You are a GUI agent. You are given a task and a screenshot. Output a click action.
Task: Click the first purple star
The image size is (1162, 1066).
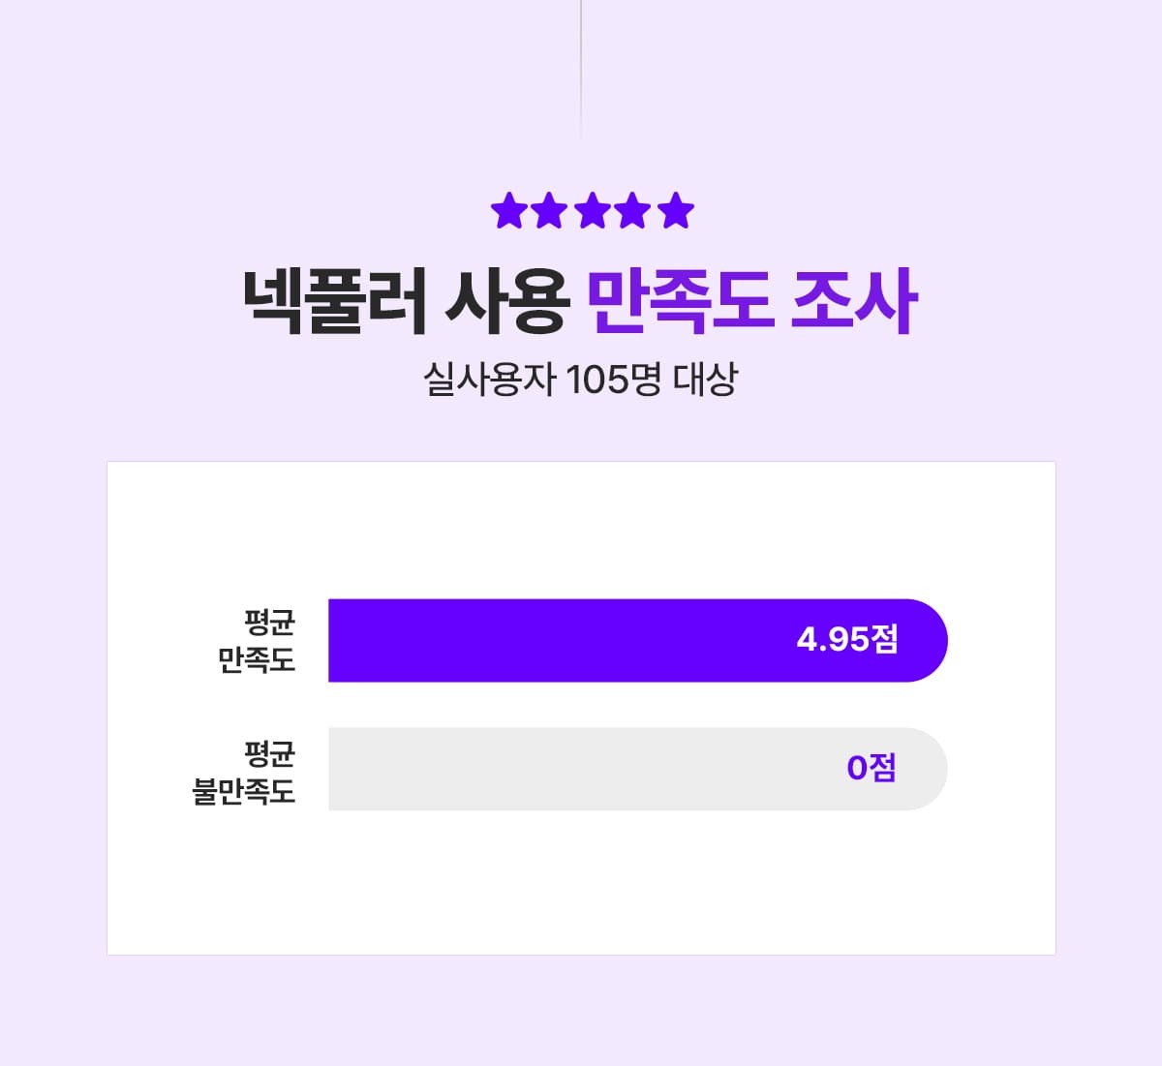(x=508, y=210)
